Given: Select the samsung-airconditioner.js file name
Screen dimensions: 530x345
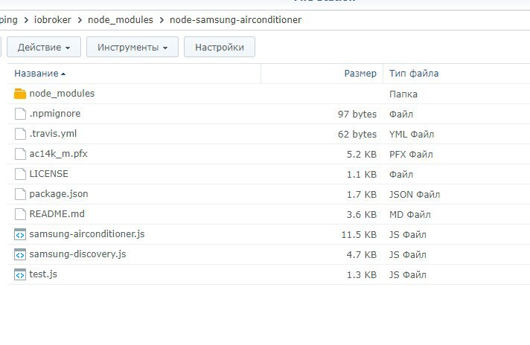Looking at the screenshot, I should pyautogui.click(x=87, y=234).
